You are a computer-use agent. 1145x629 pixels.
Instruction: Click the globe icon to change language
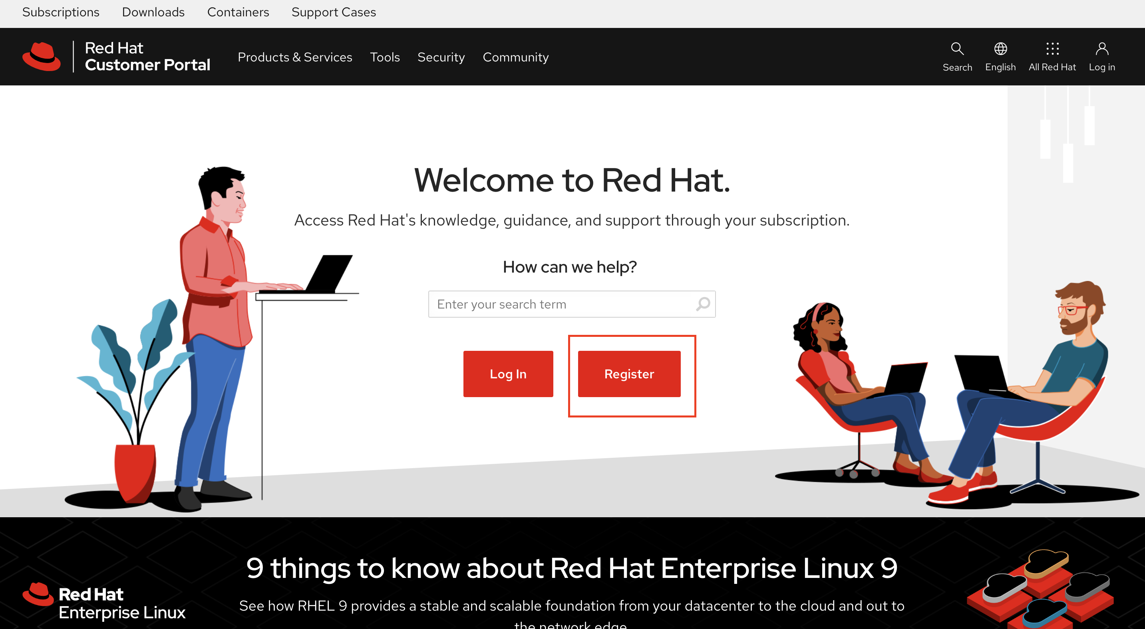(1000, 49)
